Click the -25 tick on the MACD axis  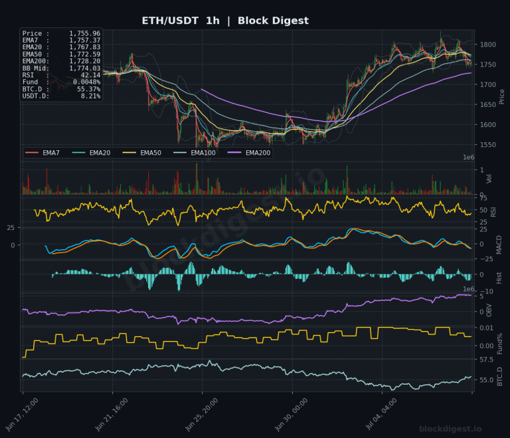[487, 259]
